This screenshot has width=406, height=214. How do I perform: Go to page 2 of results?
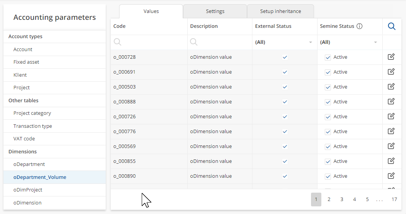click(329, 199)
